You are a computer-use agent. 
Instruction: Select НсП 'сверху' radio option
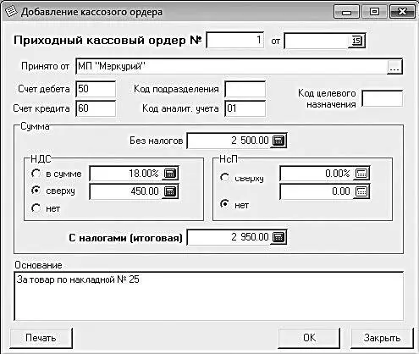[x=224, y=178]
